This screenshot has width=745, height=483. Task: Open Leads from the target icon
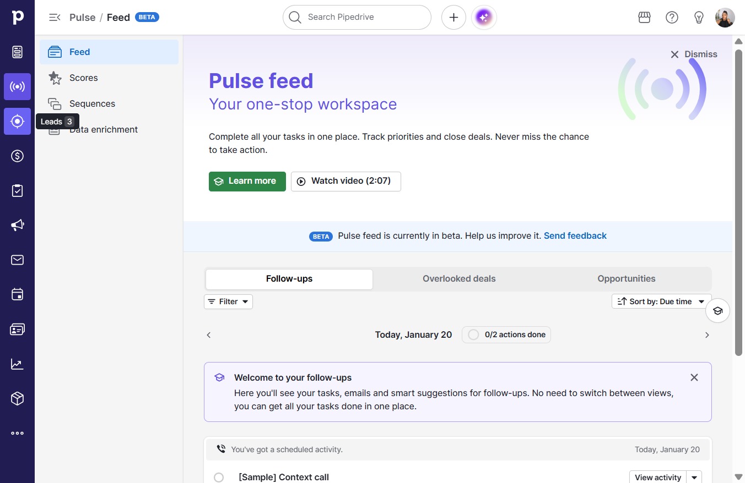click(18, 122)
